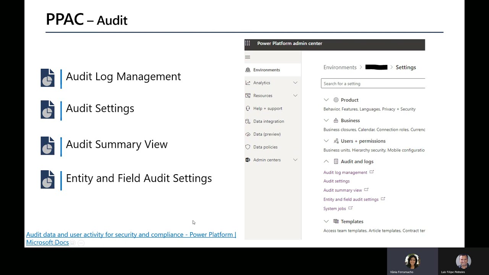Open the Audit log management link
This screenshot has width=489, height=275.
pyautogui.click(x=345, y=173)
